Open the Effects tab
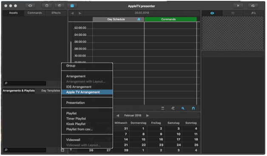This screenshot has width=267, height=156. [56, 13]
